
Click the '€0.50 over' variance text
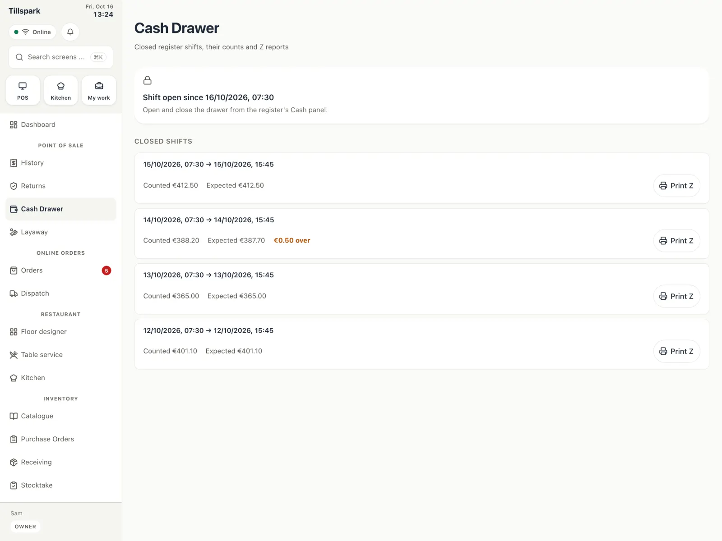point(292,241)
